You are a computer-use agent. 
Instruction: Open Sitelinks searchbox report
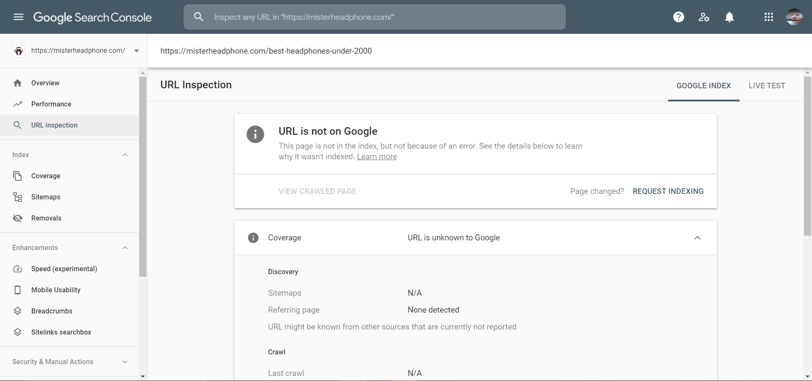(x=69, y=332)
